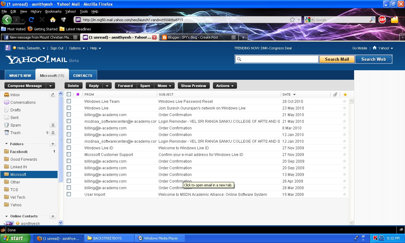This screenshot has width=405, height=243.
Task: Click Forward button
Action: pos(125,86)
